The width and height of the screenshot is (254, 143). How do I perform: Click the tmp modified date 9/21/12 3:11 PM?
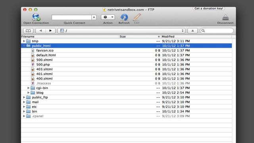(x=176, y=41)
